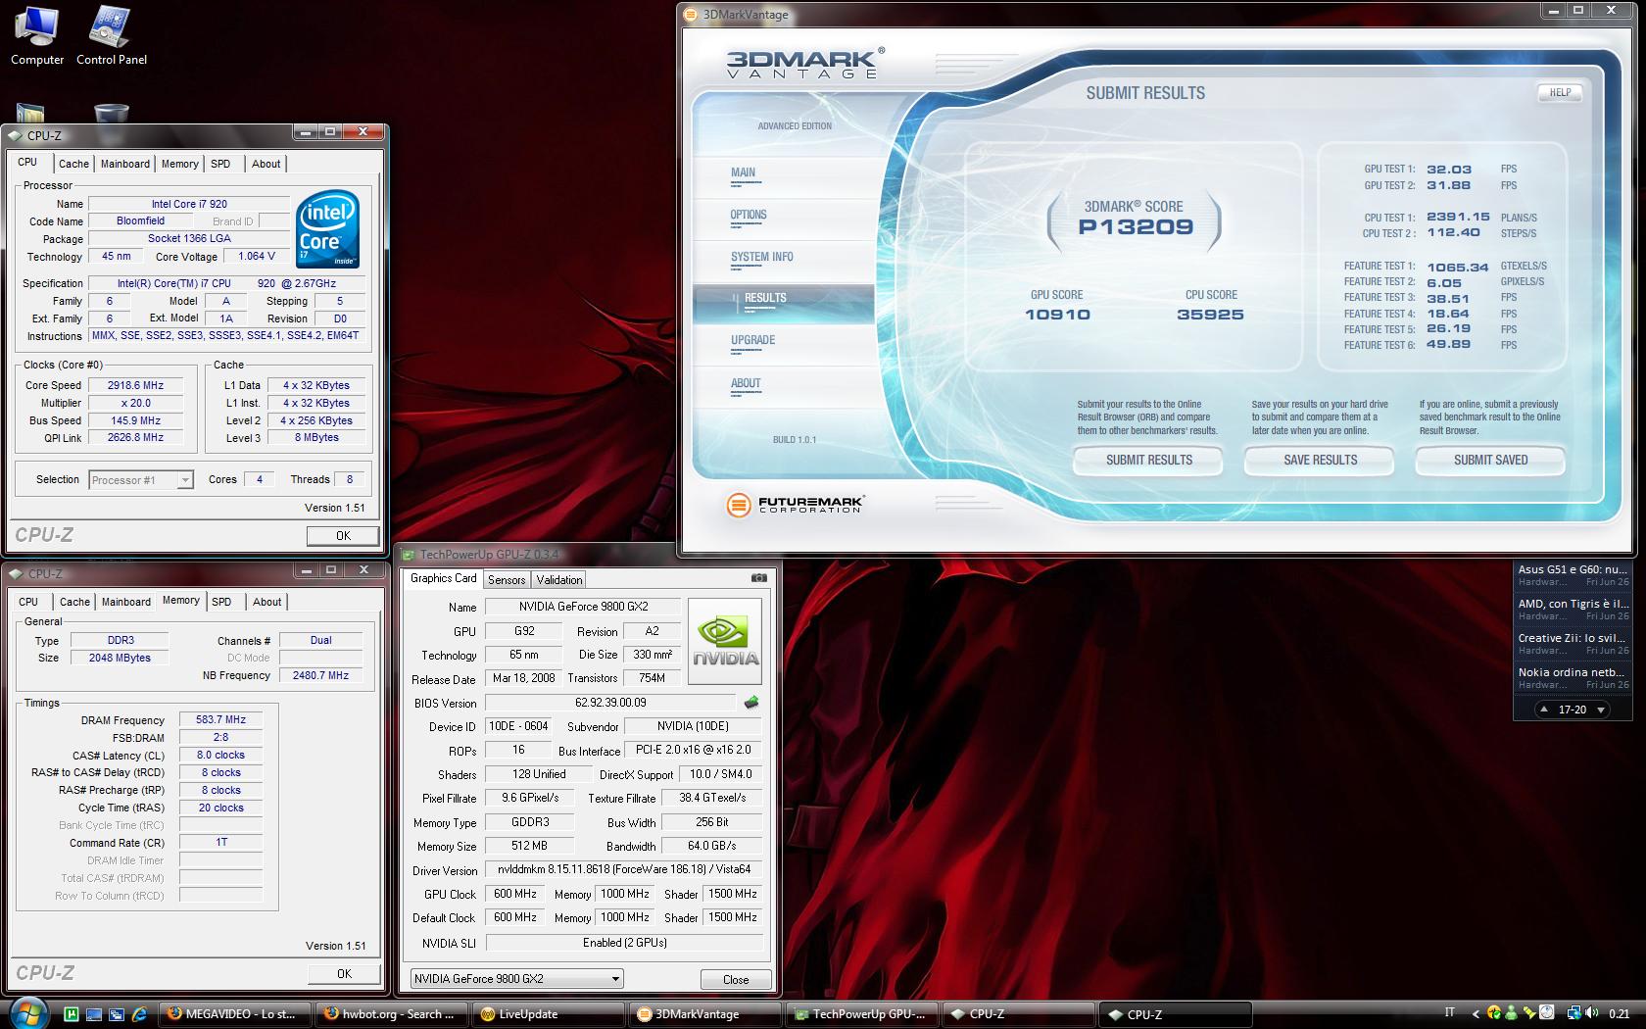Click the Futuremark Corporation logo
This screenshot has width=1646, height=1029.
pyautogui.click(x=795, y=505)
